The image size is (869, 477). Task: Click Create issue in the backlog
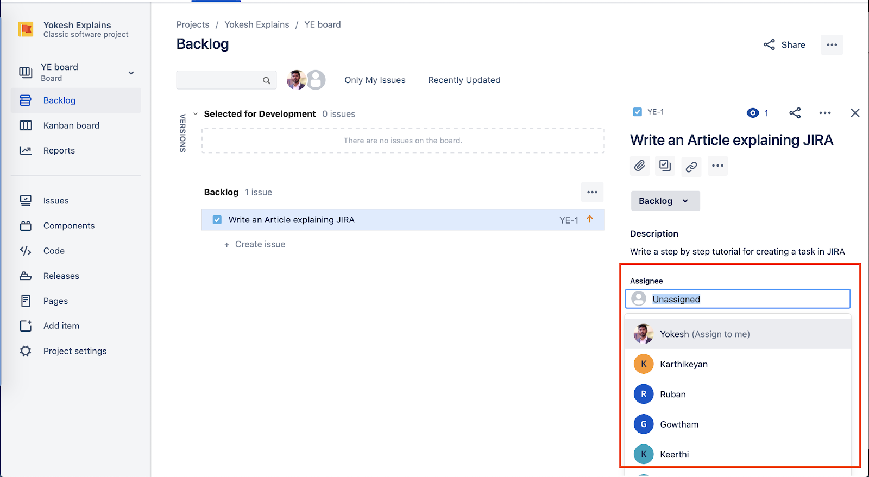[x=255, y=244]
